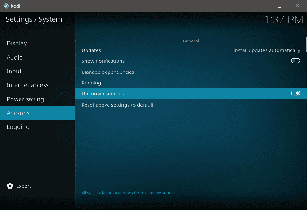Open the Audio settings category
307x210 pixels.
tap(38, 57)
